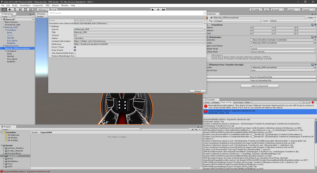This screenshot has width=317, height=173.
Task: Select the combined Transform tool
Action: 31,10
